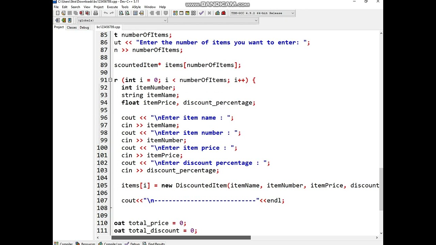Click "total_discount = 0" on line 111
The width and height of the screenshot is (436, 245).
(161, 231)
